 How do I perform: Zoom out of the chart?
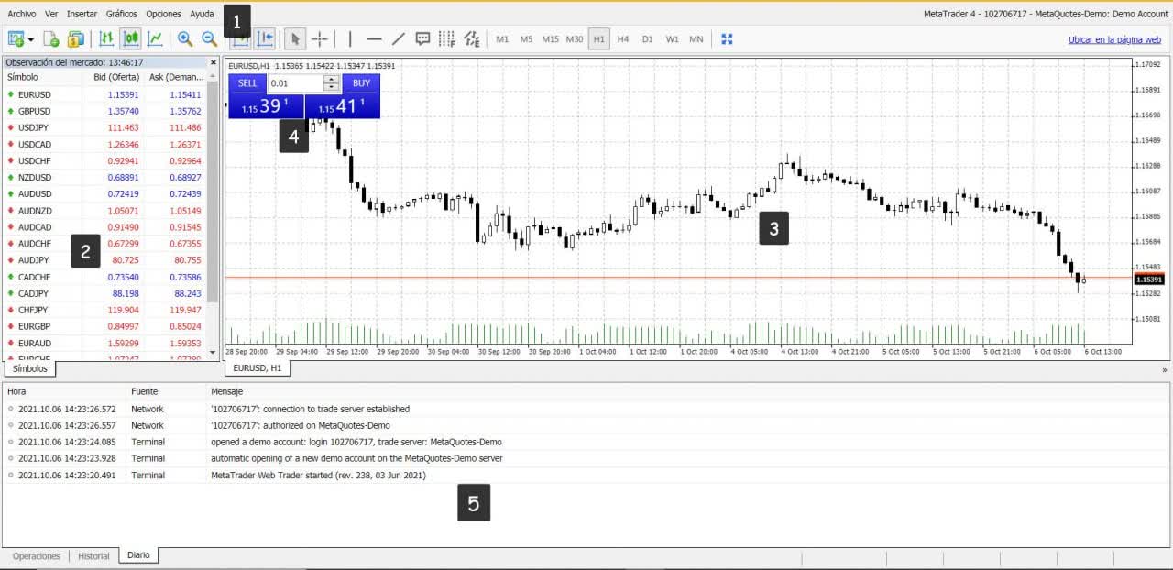coord(210,38)
